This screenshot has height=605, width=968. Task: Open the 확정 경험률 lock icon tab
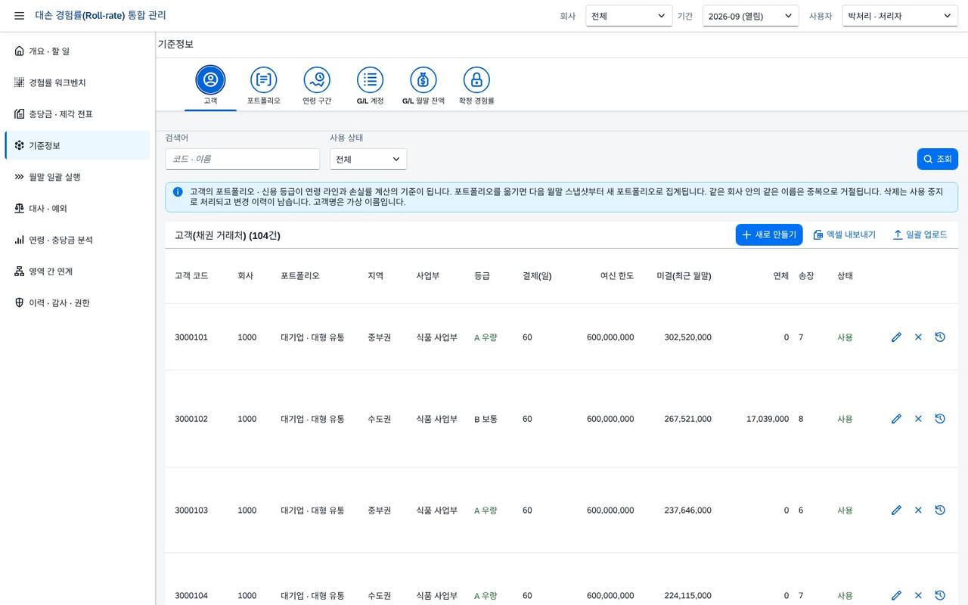click(x=476, y=79)
